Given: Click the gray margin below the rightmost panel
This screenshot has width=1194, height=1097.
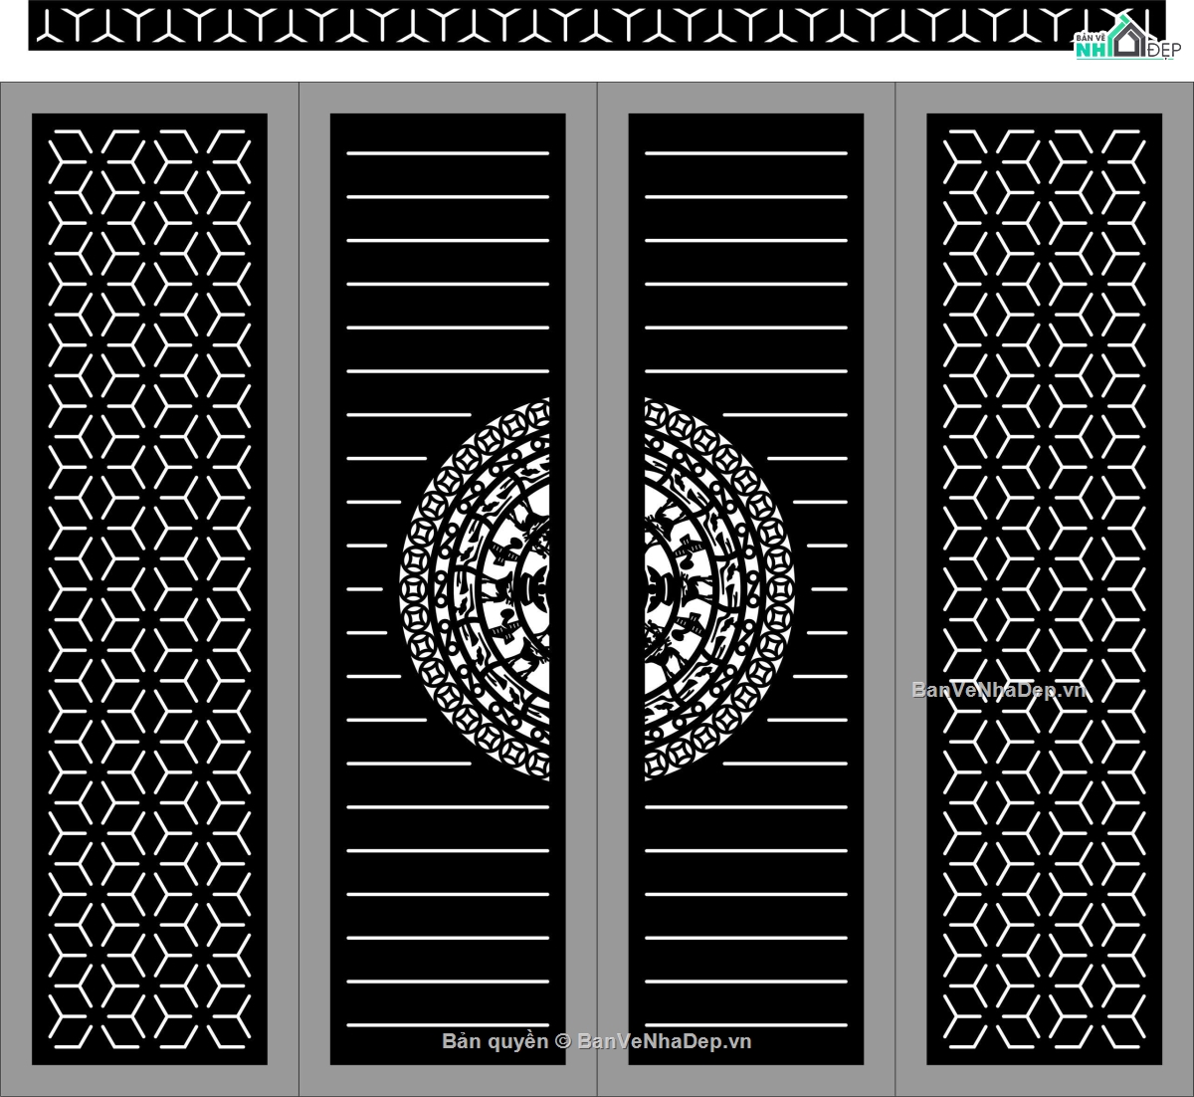Looking at the screenshot, I should (1045, 1080).
